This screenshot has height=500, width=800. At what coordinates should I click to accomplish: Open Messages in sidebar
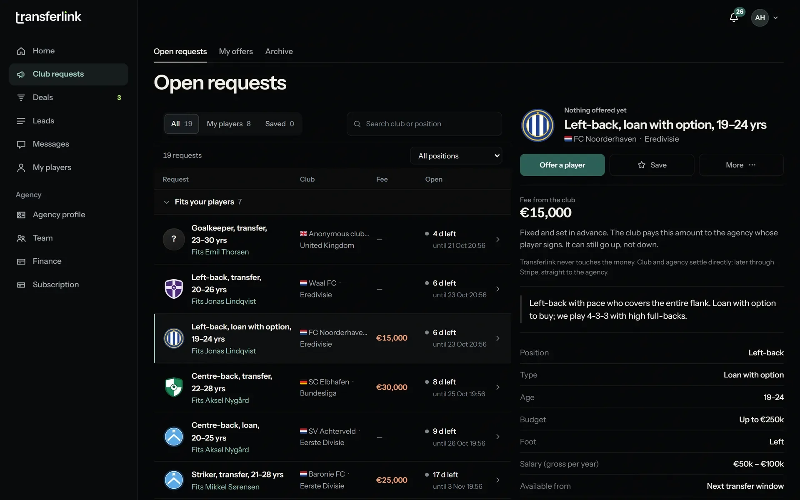68,144
